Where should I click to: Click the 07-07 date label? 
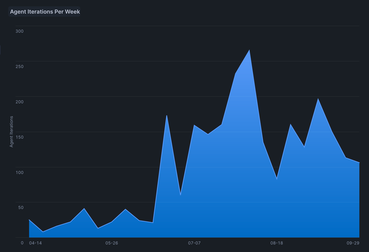click(x=194, y=243)
